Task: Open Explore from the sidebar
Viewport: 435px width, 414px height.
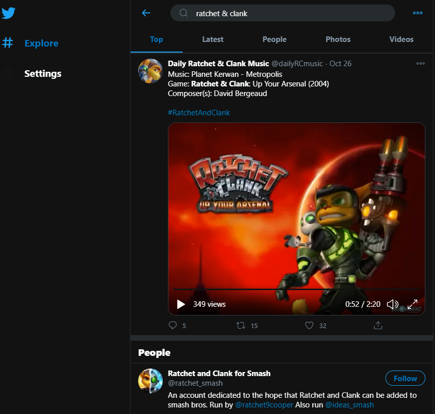Action: pos(41,43)
